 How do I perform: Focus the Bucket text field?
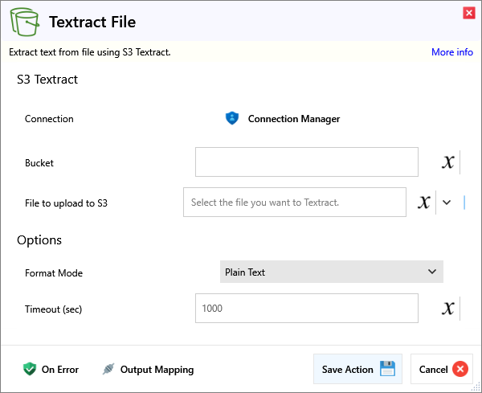306,162
